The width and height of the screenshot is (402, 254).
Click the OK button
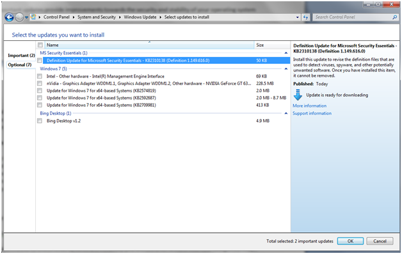pyautogui.click(x=350, y=241)
